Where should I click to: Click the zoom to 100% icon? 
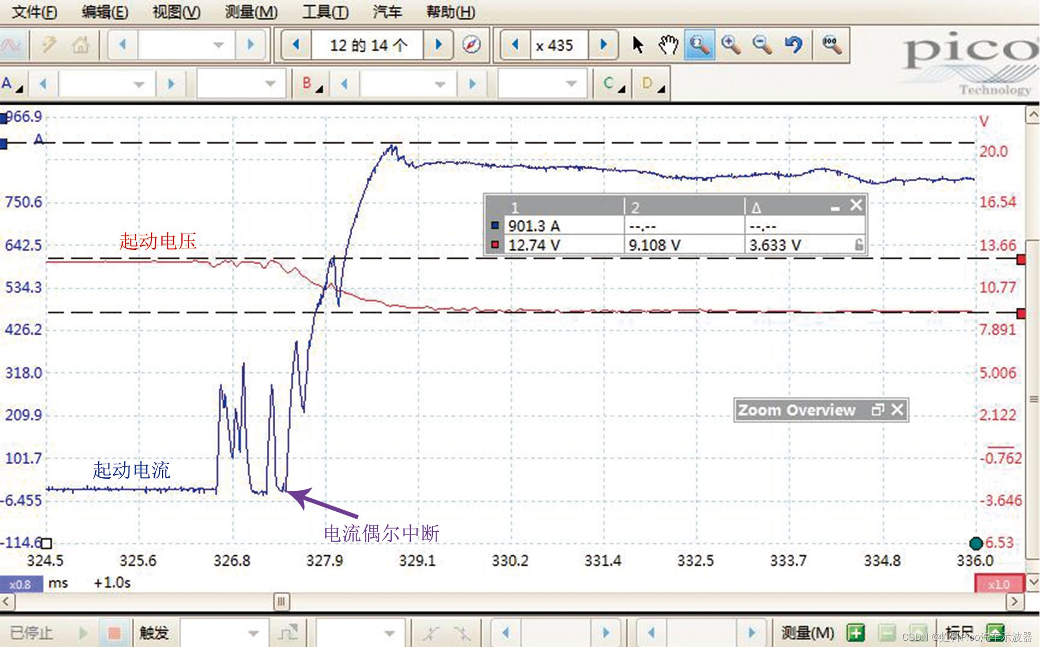(x=831, y=45)
